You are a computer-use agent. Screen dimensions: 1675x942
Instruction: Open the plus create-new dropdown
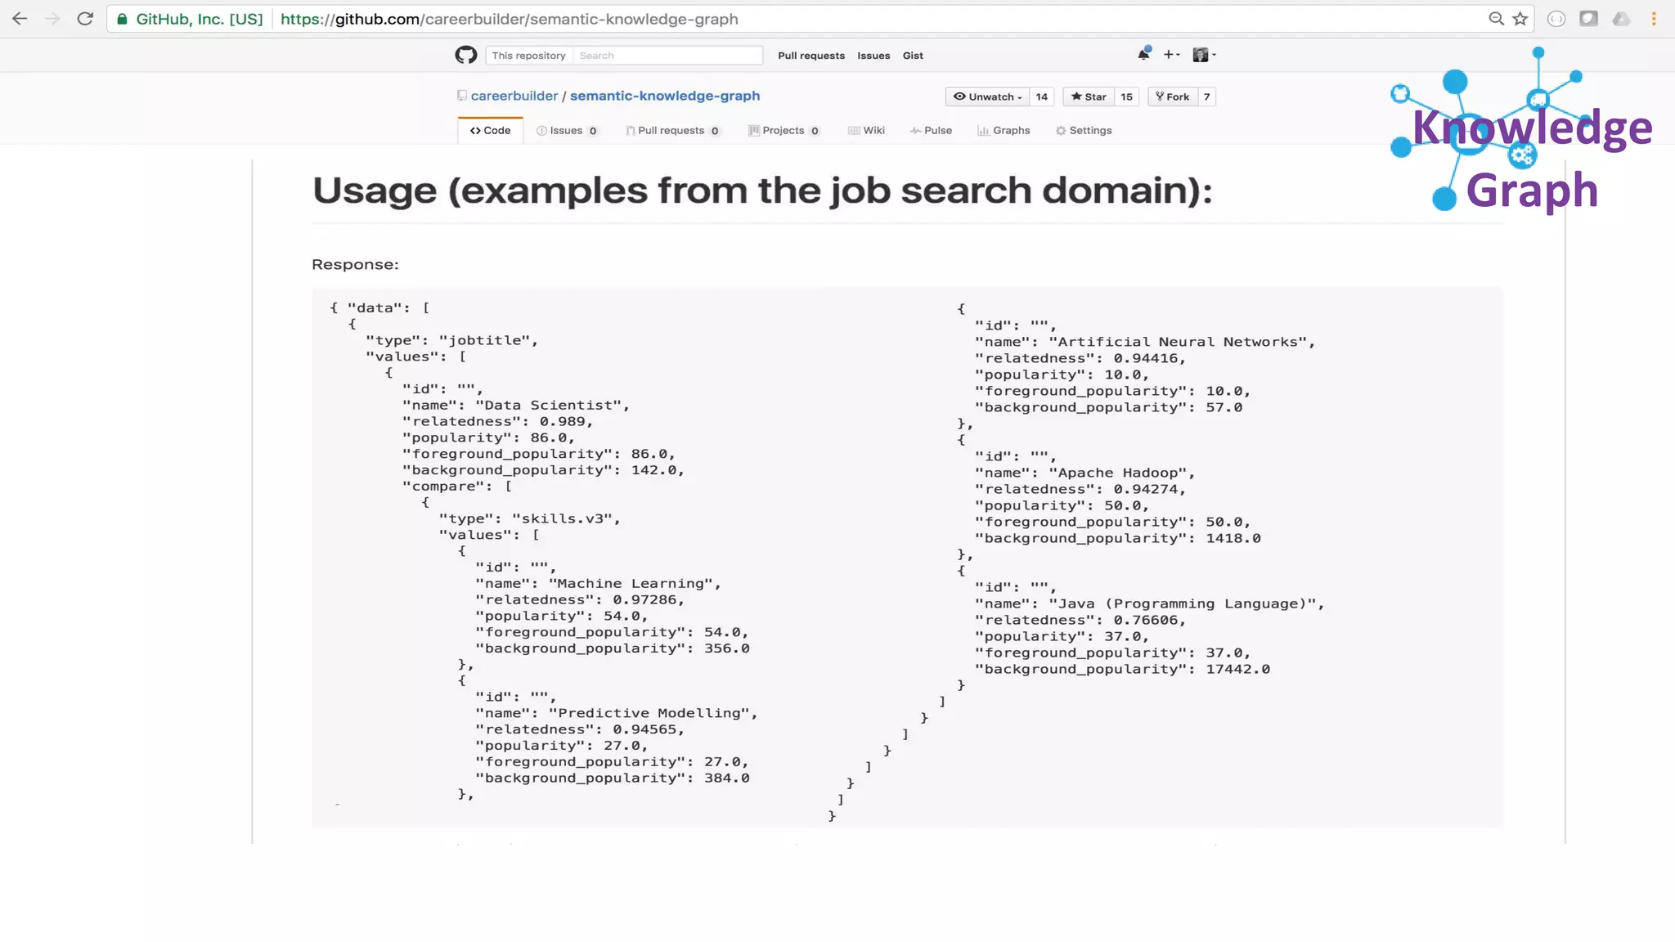click(1171, 55)
